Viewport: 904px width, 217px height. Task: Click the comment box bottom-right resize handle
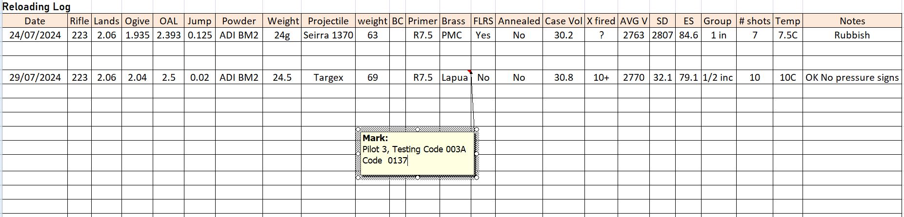[x=477, y=177]
